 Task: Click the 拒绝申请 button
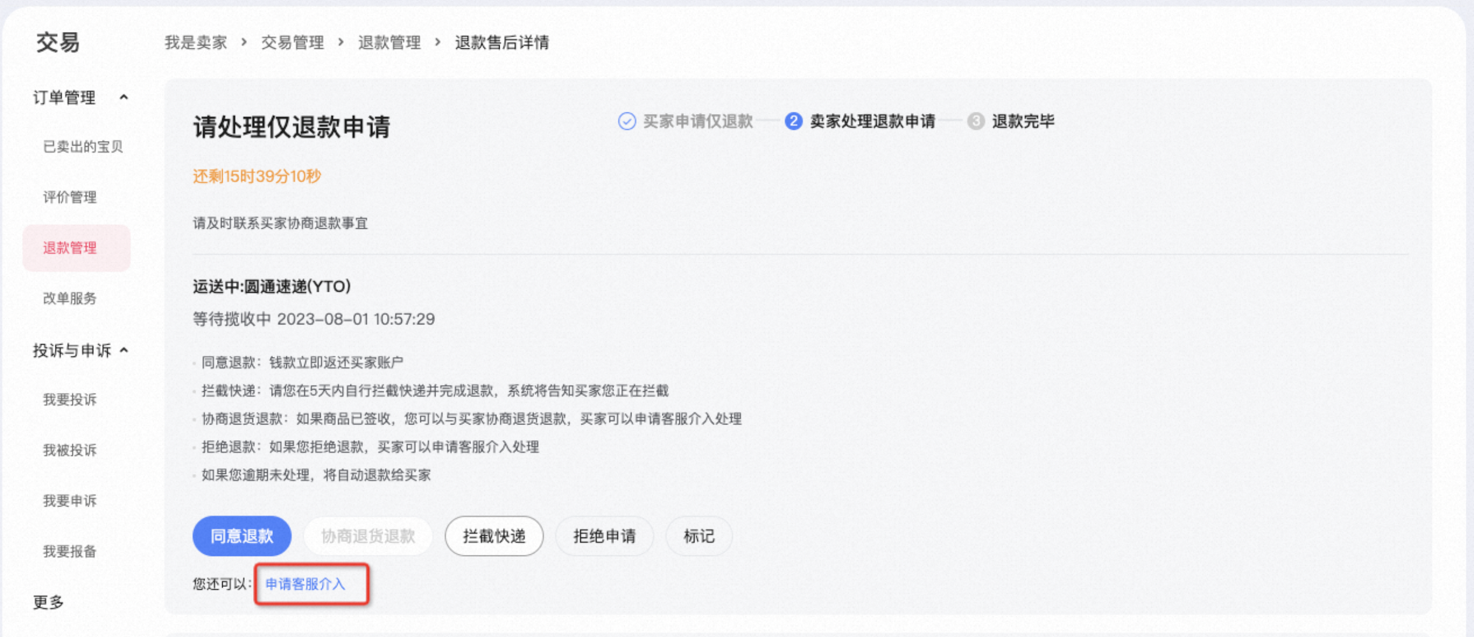605,536
